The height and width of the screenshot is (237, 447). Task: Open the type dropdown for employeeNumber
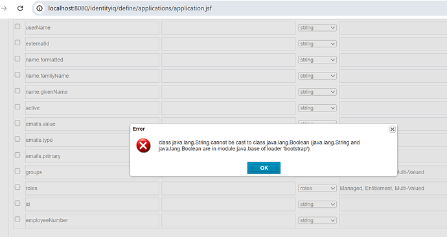tap(317, 220)
